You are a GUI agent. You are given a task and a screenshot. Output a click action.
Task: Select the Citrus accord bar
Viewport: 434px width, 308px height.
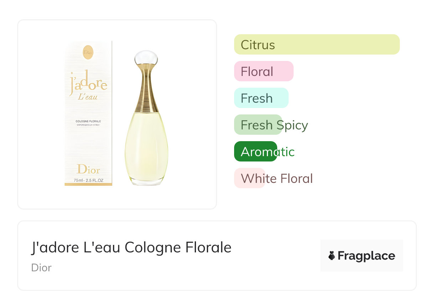tap(316, 45)
